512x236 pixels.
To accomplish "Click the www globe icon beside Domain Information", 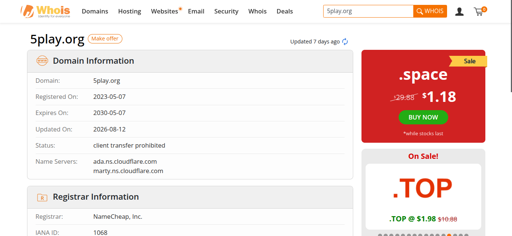I will (42, 61).
